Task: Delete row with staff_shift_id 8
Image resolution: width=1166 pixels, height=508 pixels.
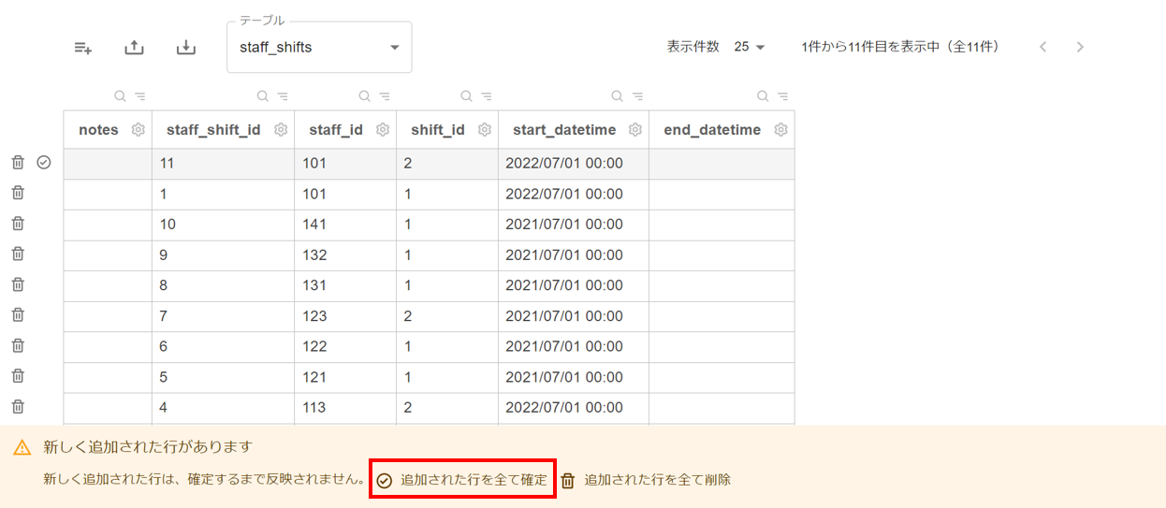Action: click(x=18, y=284)
